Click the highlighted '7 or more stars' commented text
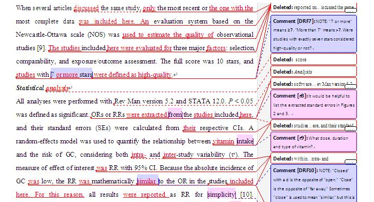The height and width of the screenshot is (202, 374). [71, 75]
